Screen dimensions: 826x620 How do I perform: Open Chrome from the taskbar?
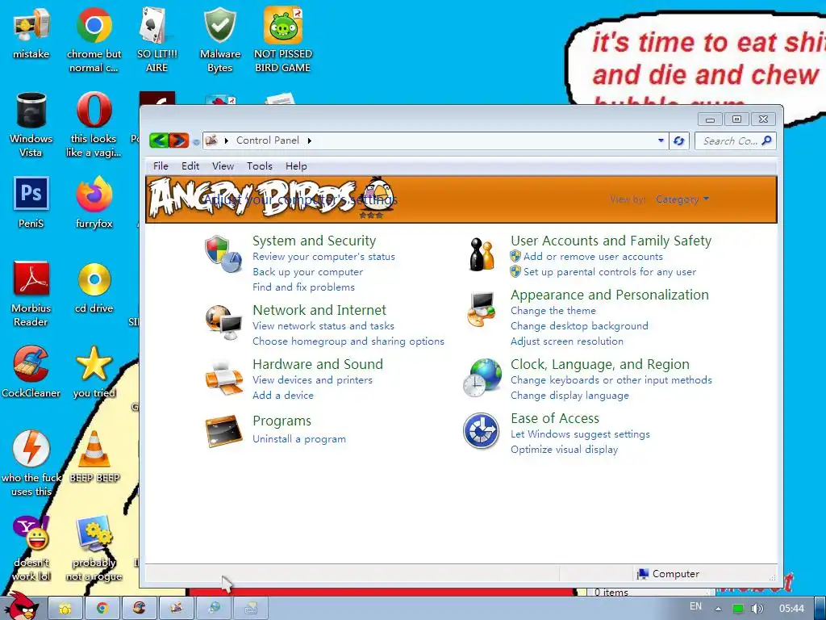tap(102, 609)
